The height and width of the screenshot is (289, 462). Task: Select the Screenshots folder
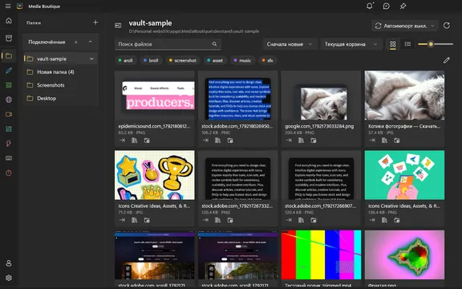click(x=61, y=85)
